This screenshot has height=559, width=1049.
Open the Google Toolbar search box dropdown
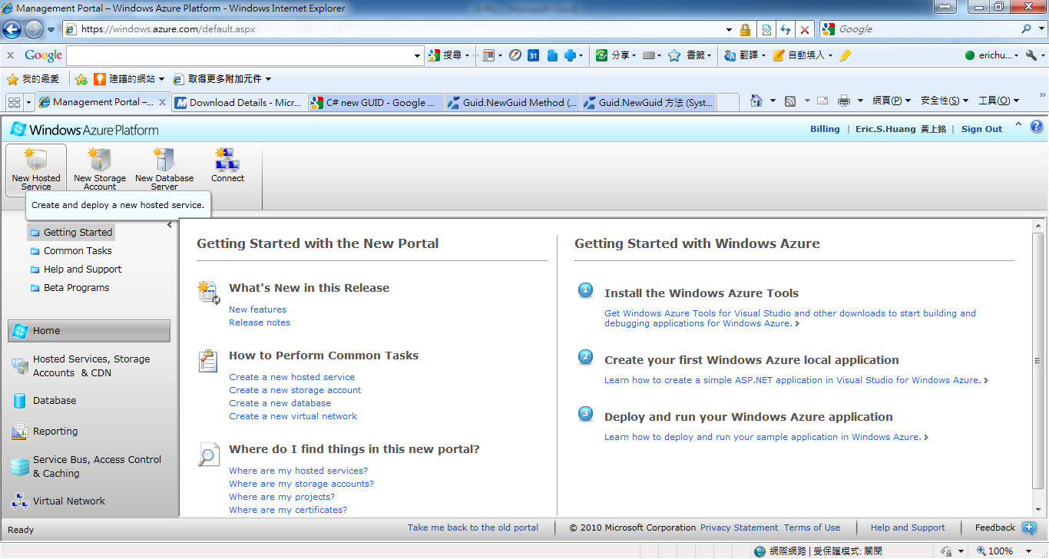418,55
